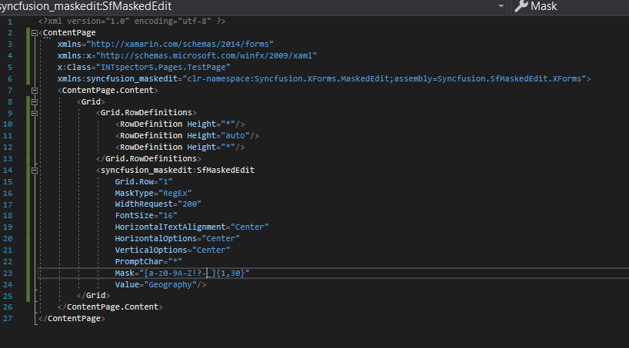The height and width of the screenshot is (348, 629).
Task: Collapse the SfMaskedEdit fold on line 14
Action: point(35,171)
